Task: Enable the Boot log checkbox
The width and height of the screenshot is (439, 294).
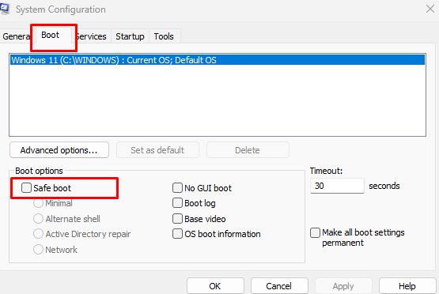Action: tap(177, 203)
